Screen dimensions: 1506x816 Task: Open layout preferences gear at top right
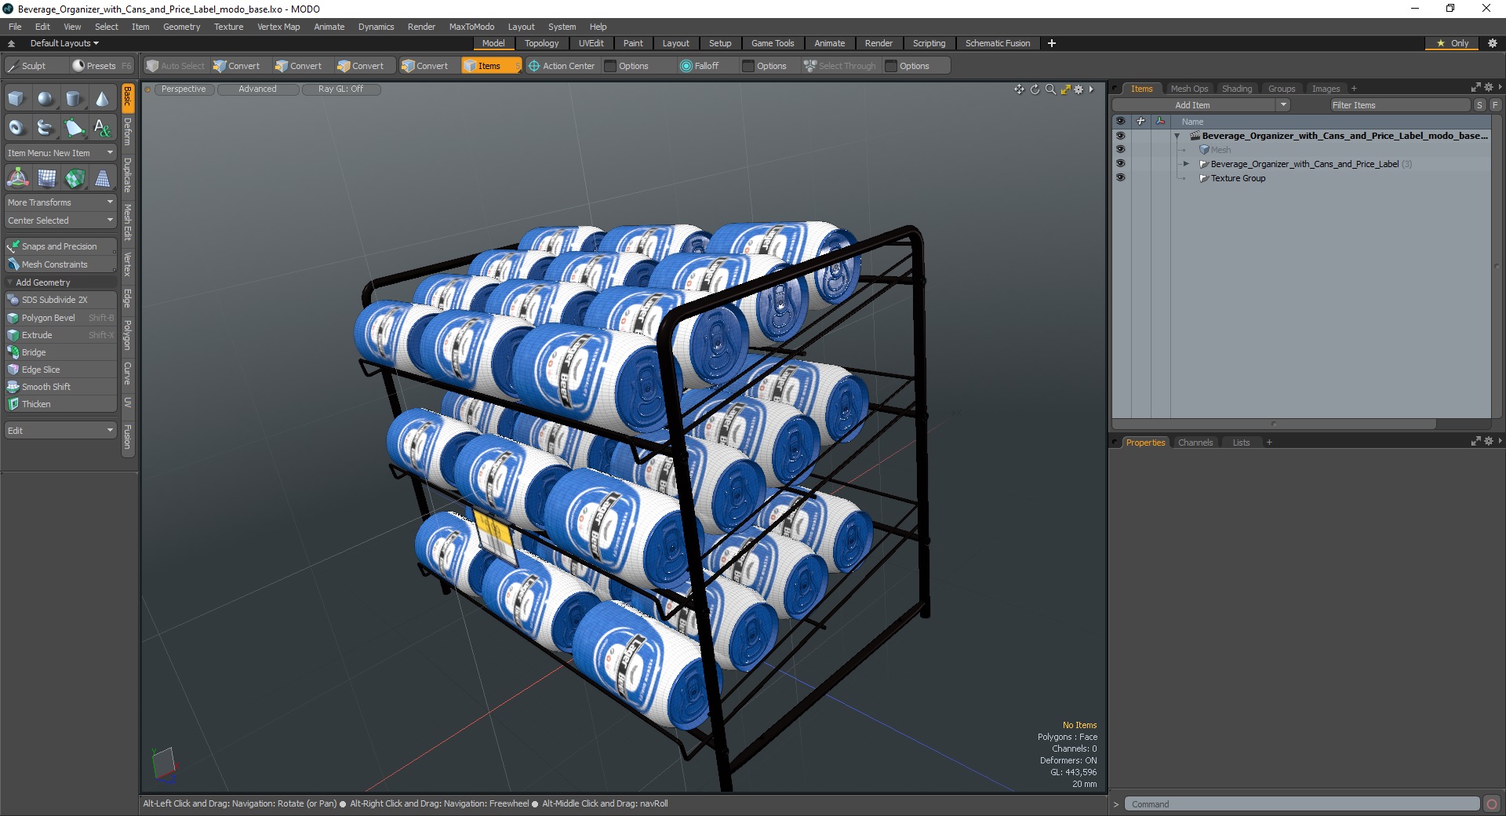[x=1492, y=43]
